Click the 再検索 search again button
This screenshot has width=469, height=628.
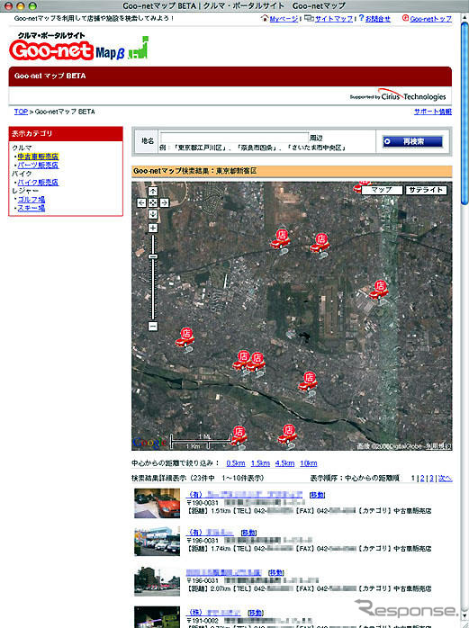point(413,141)
